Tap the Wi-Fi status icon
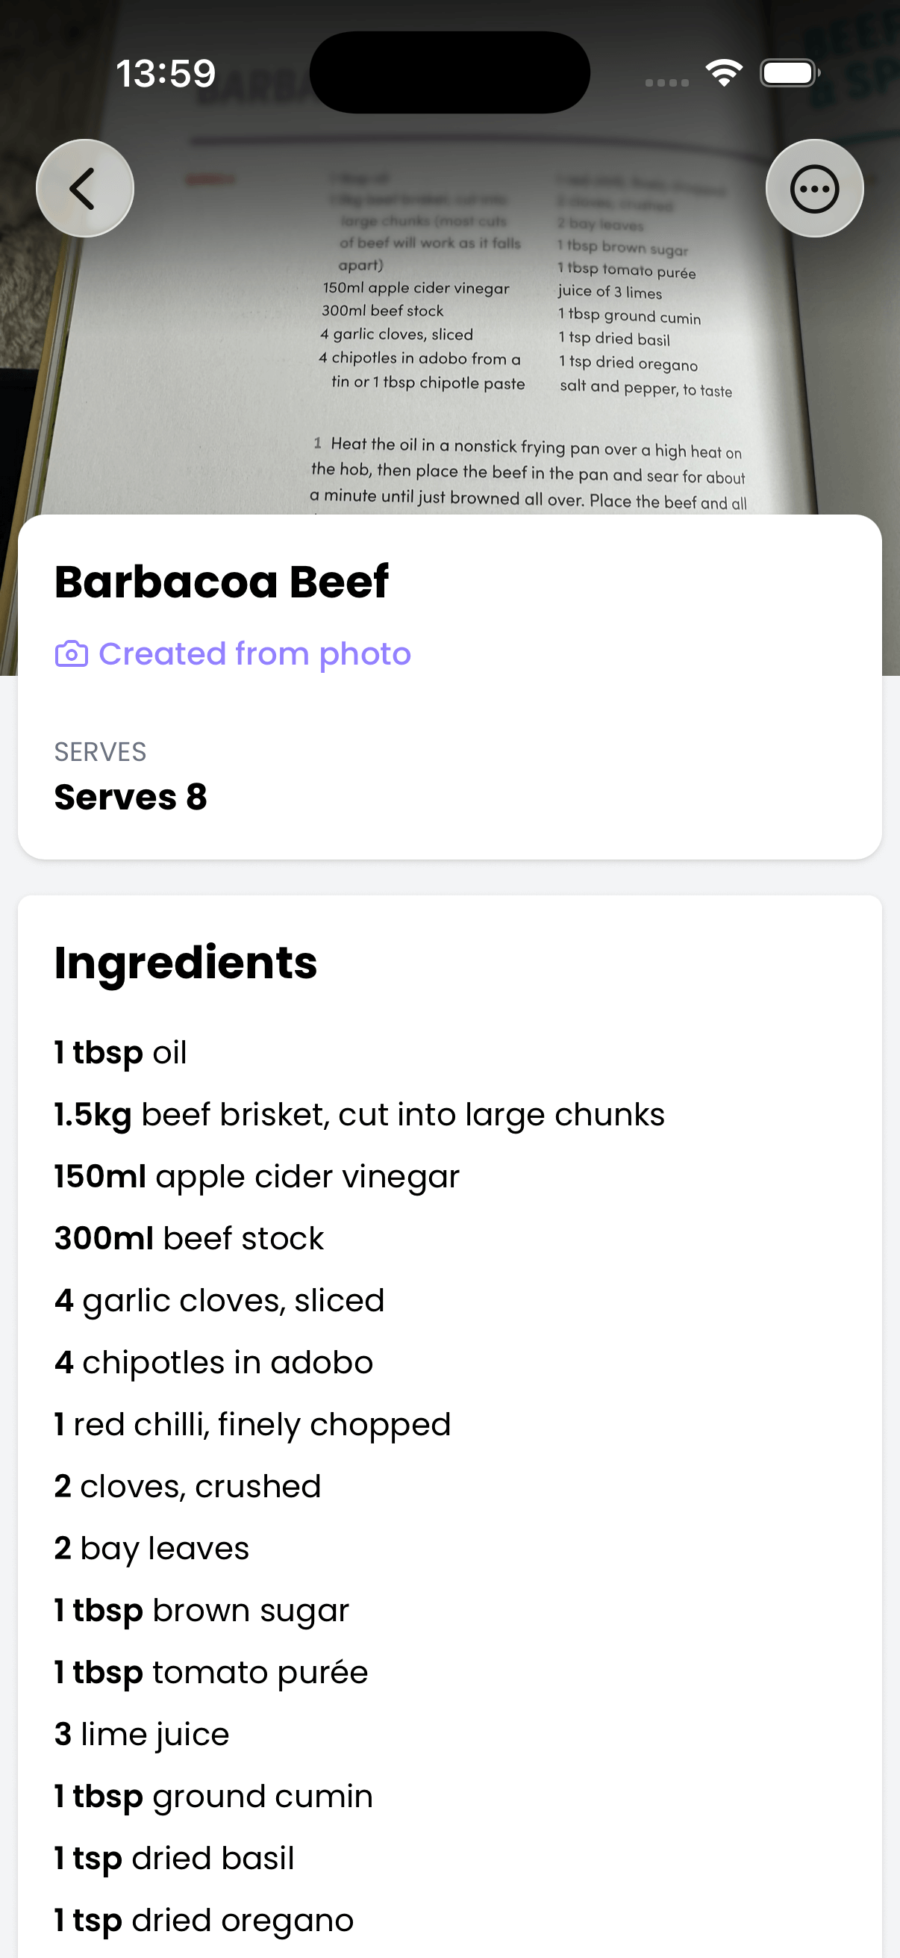Image resolution: width=900 pixels, height=1958 pixels. pos(724,73)
